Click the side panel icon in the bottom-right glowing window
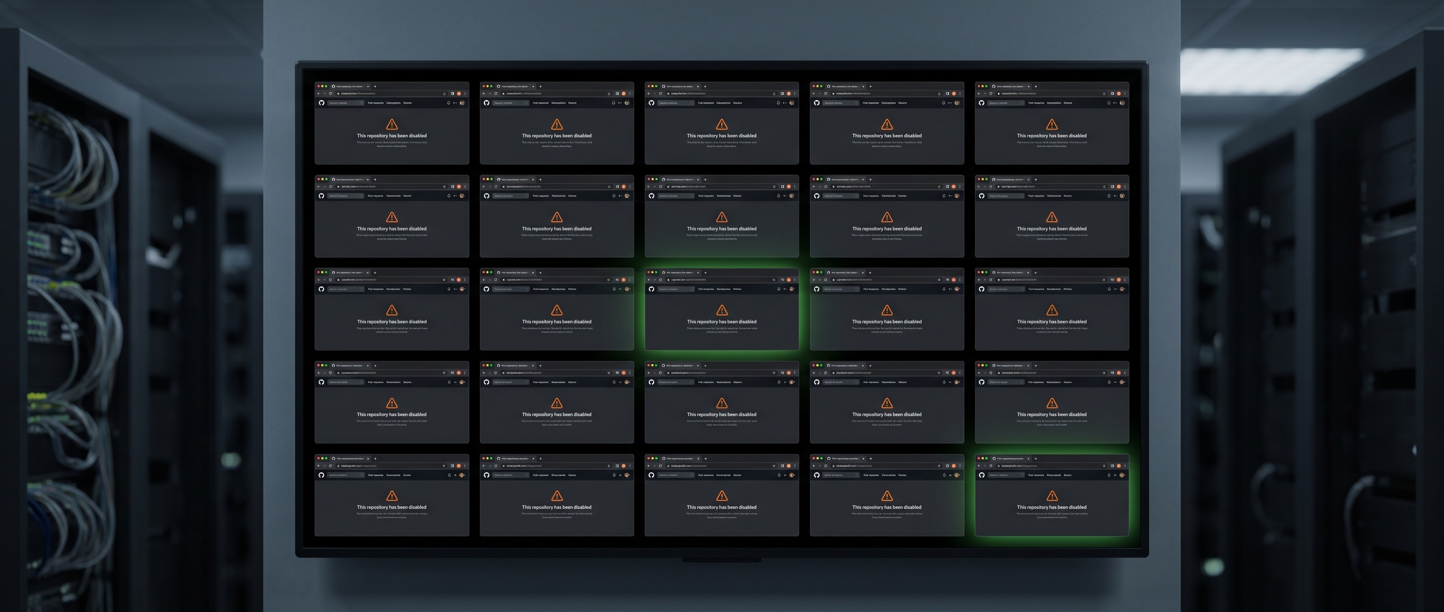This screenshot has height=612, width=1444. pyautogui.click(x=1113, y=466)
